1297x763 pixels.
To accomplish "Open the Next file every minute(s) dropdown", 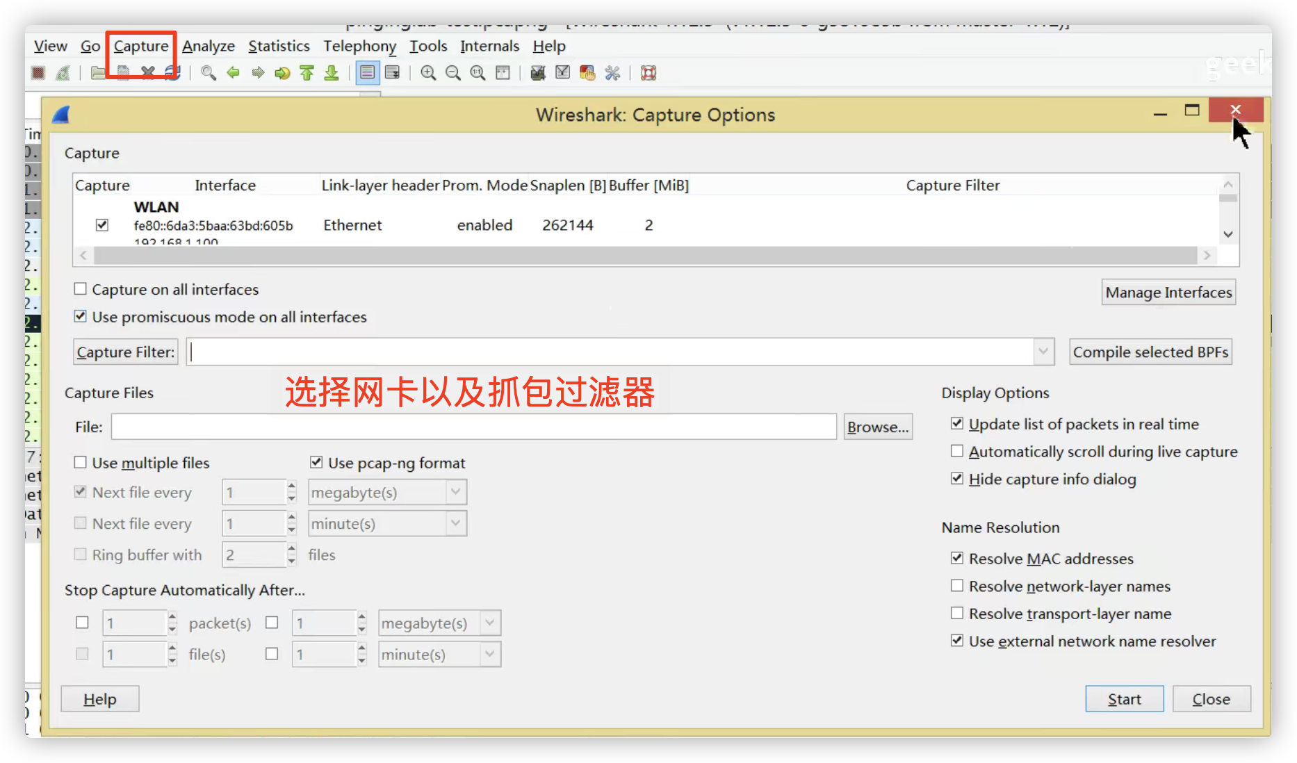I will tap(455, 523).
